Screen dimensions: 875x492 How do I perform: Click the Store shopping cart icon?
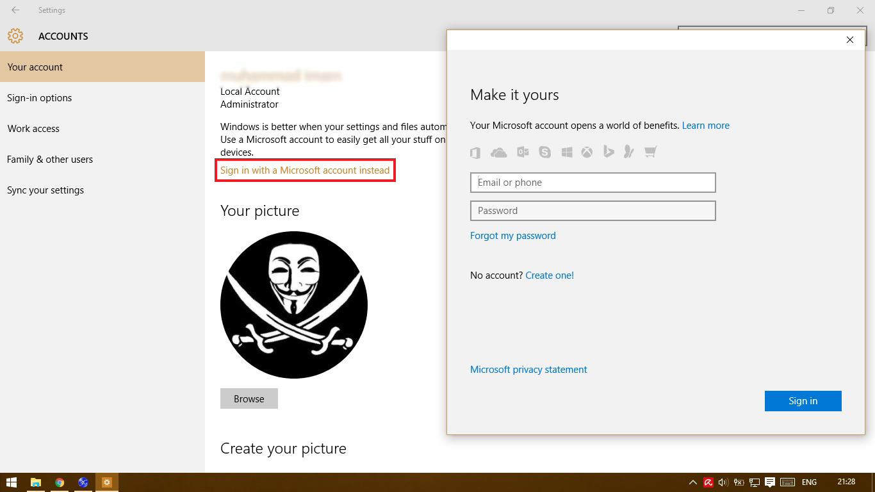pyautogui.click(x=650, y=152)
